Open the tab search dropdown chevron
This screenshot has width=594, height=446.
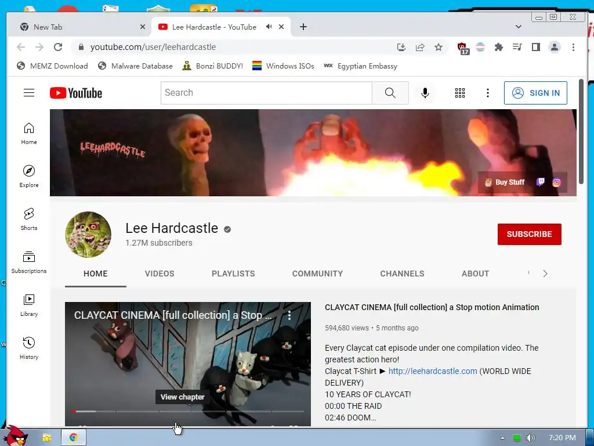(519, 27)
